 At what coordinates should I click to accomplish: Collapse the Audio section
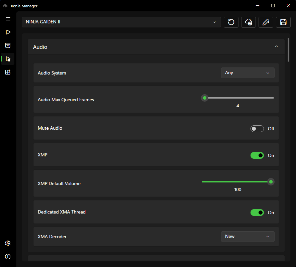tap(276, 46)
